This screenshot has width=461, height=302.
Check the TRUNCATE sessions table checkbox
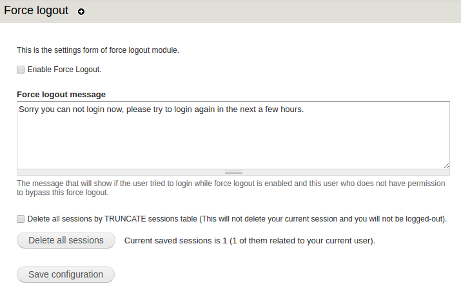21,219
